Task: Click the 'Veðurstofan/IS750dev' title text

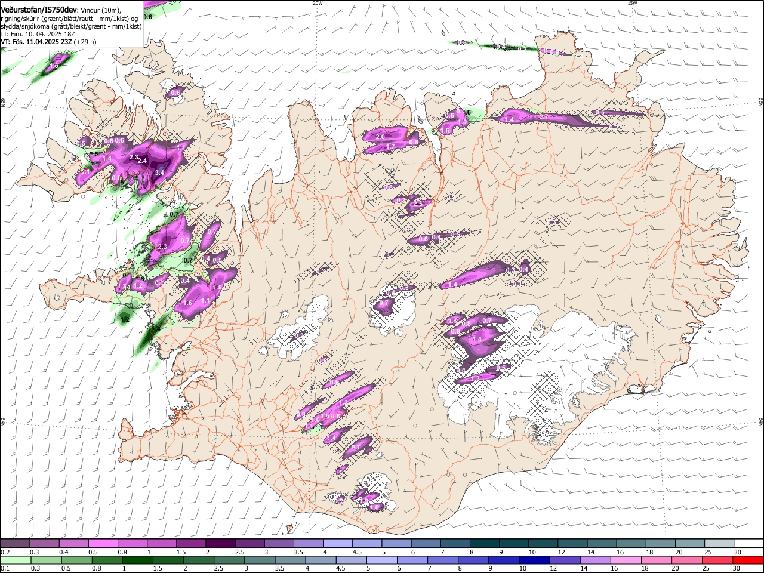Action: (x=38, y=9)
